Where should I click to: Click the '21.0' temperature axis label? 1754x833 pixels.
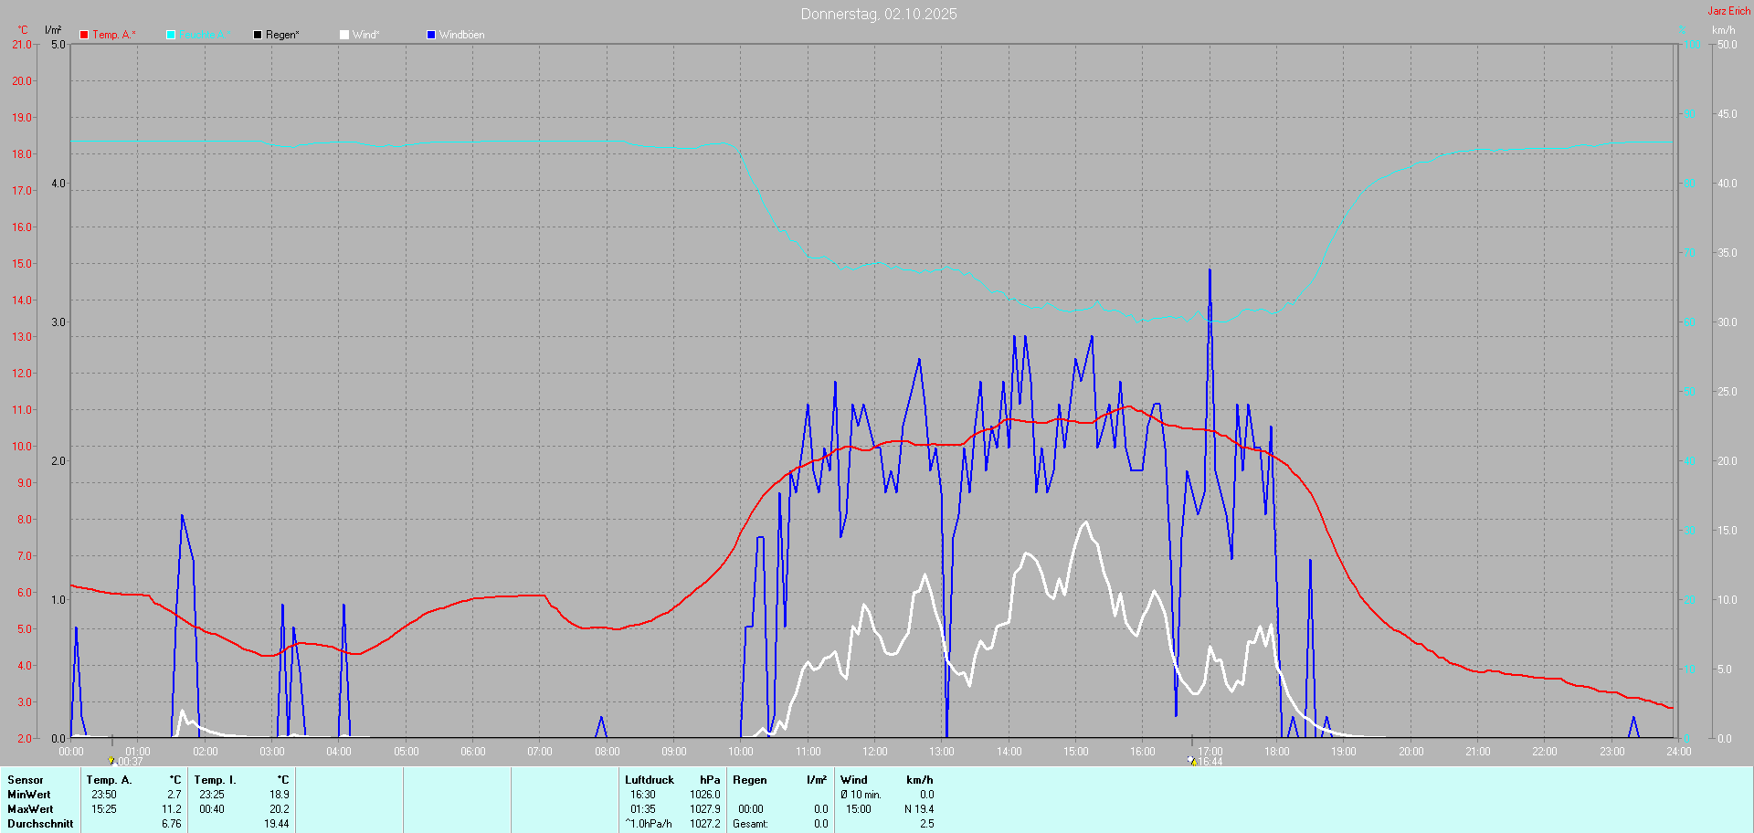tap(22, 45)
